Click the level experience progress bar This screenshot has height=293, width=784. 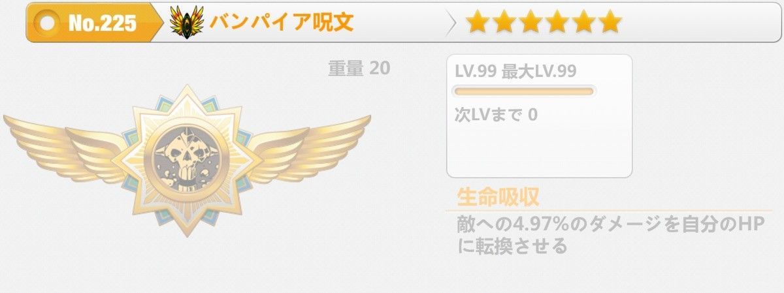(525, 91)
